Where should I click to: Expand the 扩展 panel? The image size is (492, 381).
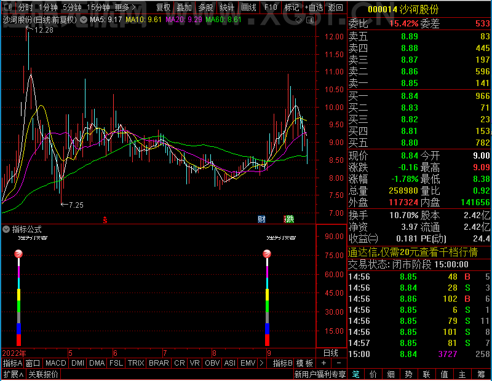tap(13, 374)
